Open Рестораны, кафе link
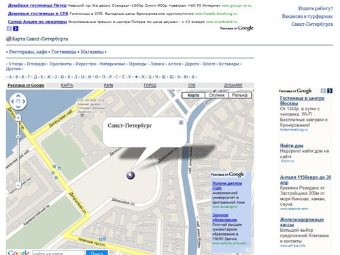 click(x=28, y=52)
